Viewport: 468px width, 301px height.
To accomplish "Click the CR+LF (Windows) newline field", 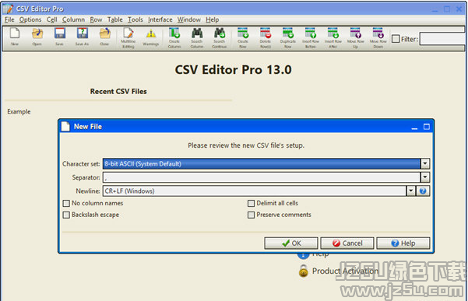I will tap(255, 191).
